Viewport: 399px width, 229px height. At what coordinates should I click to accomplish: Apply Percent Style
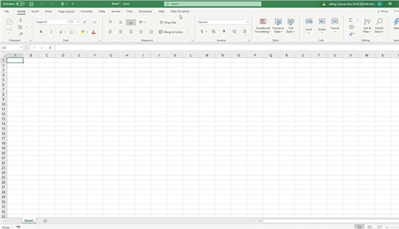click(x=213, y=32)
